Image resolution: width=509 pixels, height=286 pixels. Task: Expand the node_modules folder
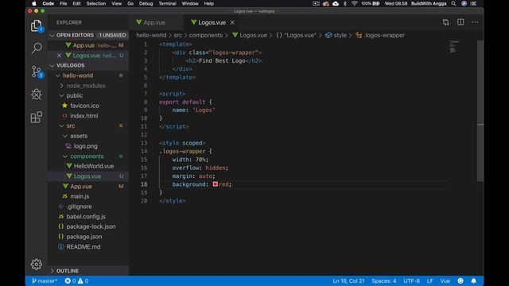pos(61,86)
